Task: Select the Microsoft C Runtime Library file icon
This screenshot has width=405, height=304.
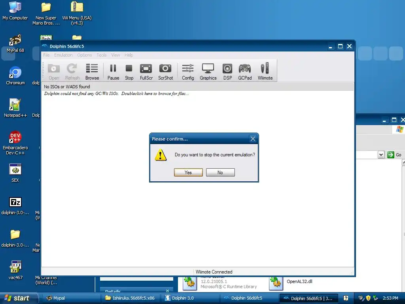Action: [x=190, y=283]
